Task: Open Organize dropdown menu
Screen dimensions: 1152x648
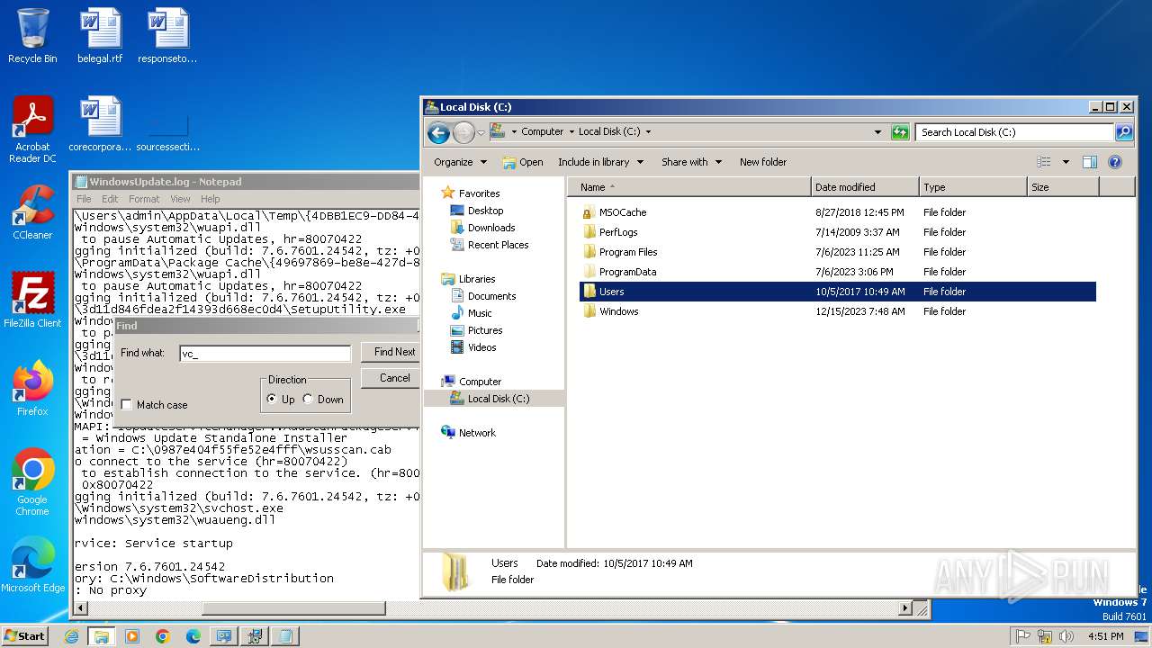Action: pos(460,162)
